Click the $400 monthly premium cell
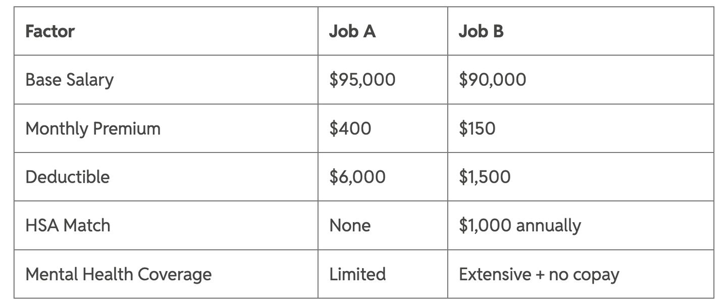The height and width of the screenshot is (304, 727). (350, 128)
